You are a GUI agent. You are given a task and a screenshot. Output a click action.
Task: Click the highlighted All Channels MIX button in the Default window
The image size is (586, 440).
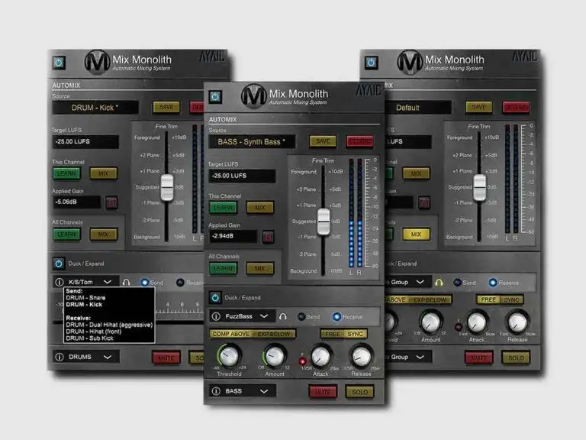pos(416,235)
